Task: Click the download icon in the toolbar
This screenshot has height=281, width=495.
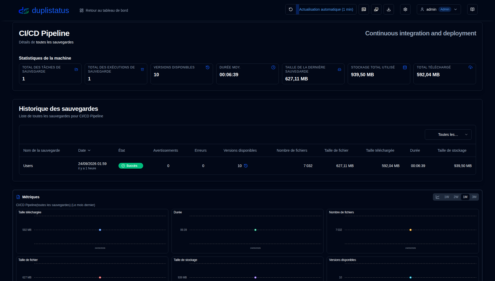Action: [x=389, y=9]
